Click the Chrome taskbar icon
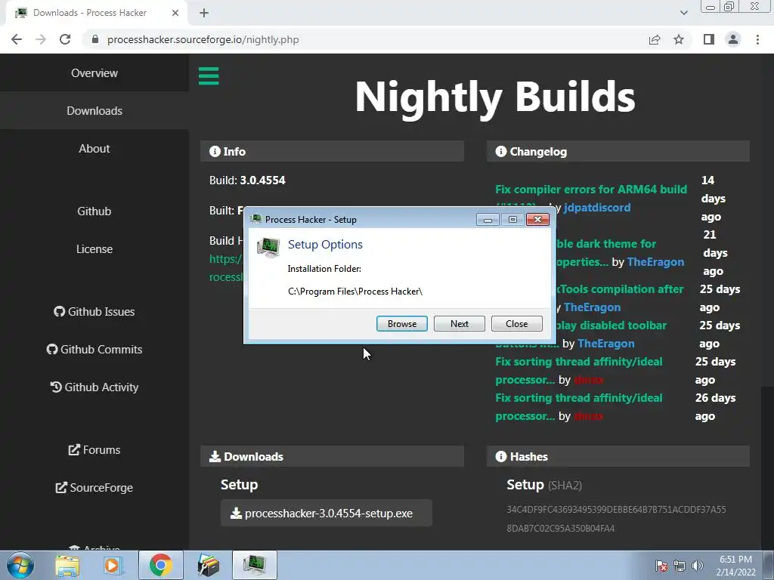 pyautogui.click(x=160, y=565)
